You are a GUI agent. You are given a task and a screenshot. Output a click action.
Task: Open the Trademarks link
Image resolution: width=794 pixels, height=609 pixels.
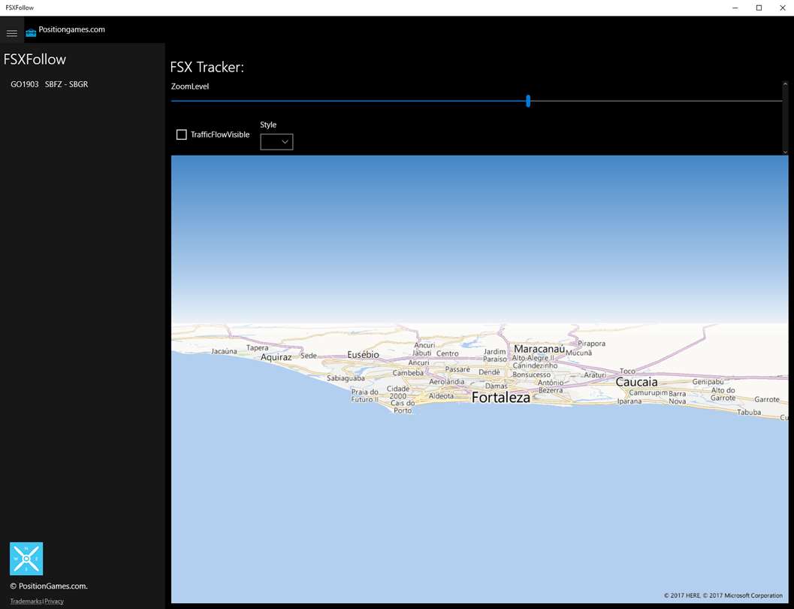tap(26, 601)
